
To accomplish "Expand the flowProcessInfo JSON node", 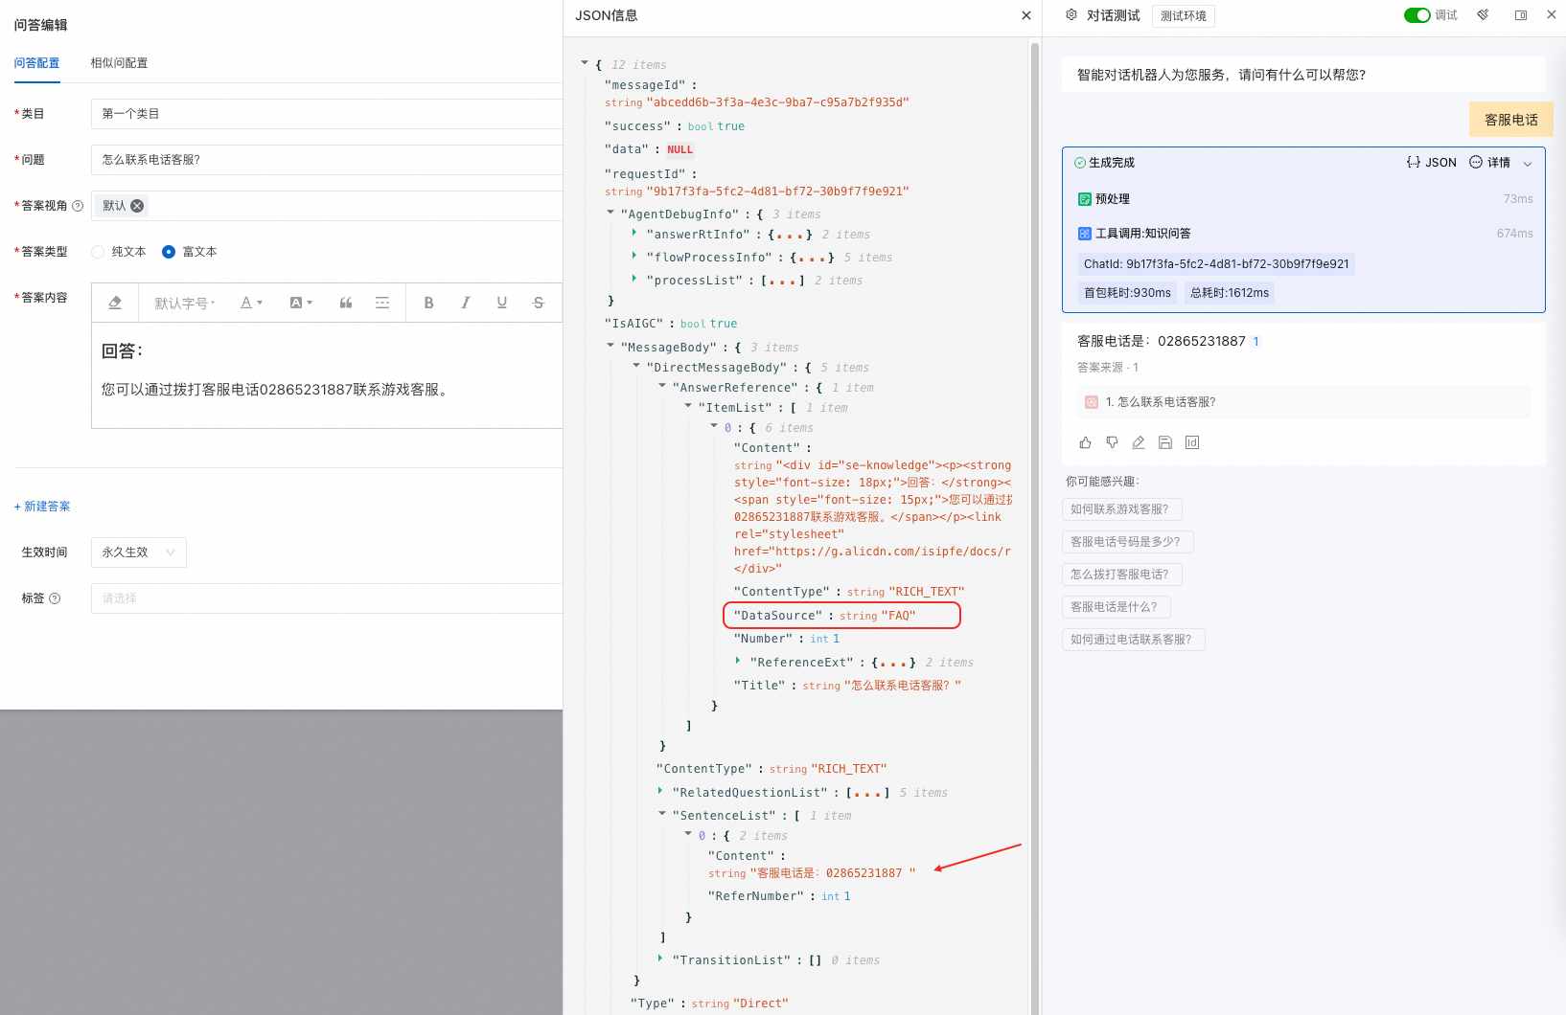I will pyautogui.click(x=634, y=257).
